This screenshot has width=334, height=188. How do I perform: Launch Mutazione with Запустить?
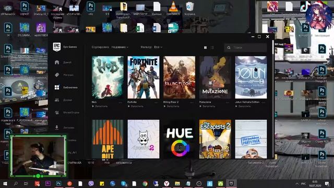[207, 106]
